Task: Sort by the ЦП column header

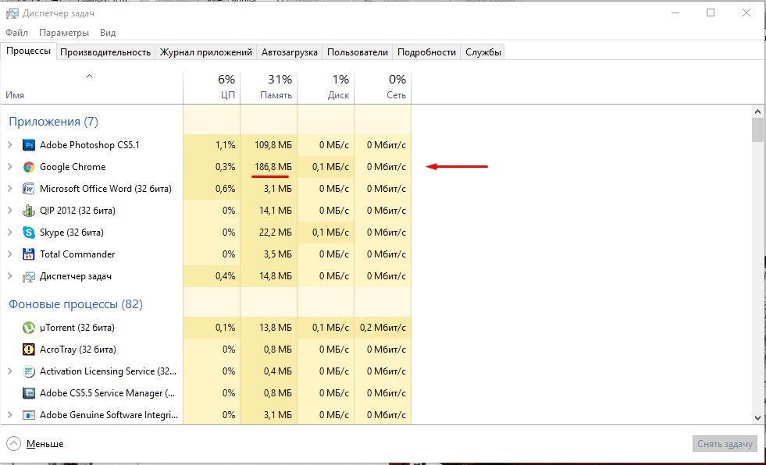Action: 212,87
